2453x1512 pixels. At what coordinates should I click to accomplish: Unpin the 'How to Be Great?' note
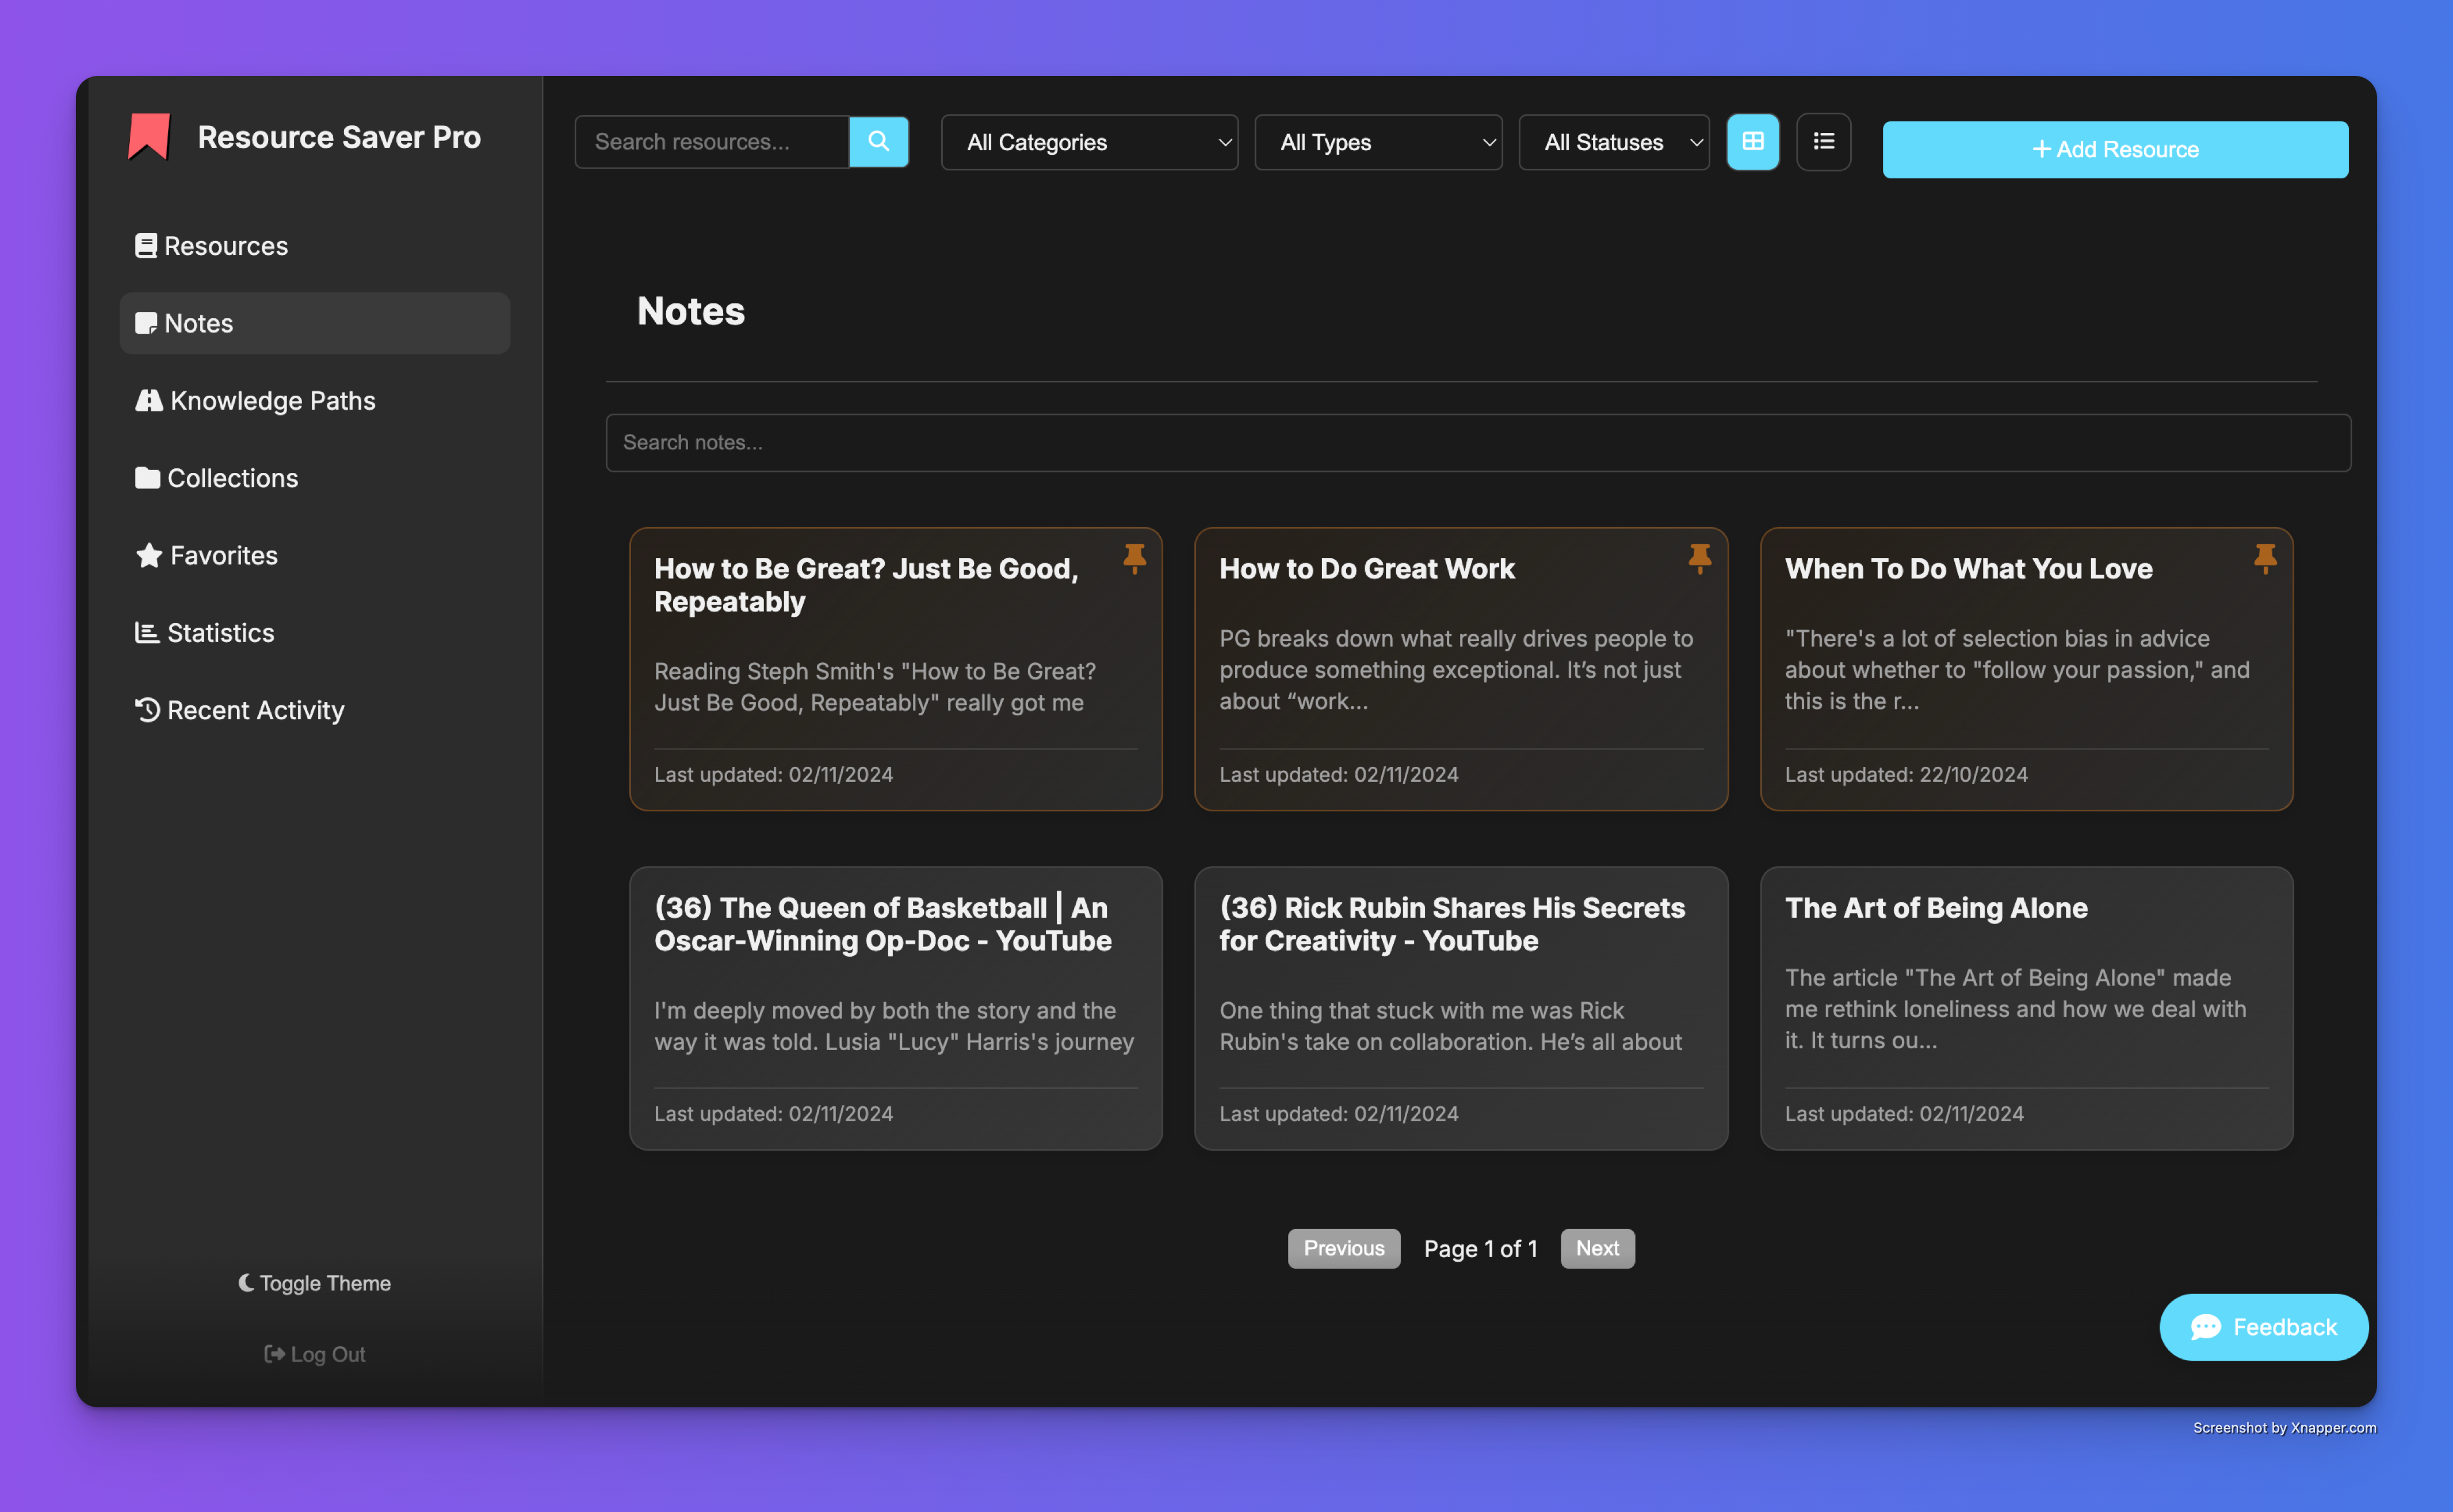pyautogui.click(x=1134, y=558)
